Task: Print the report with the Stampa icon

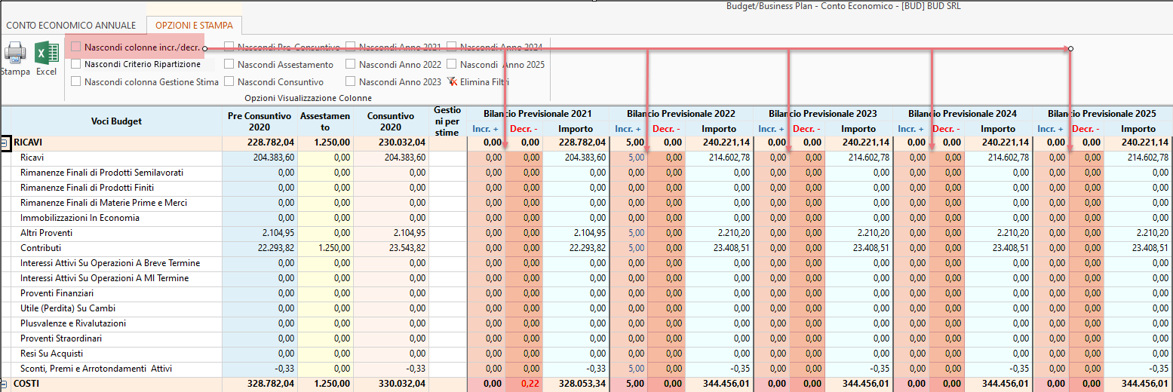Action: click(x=14, y=59)
